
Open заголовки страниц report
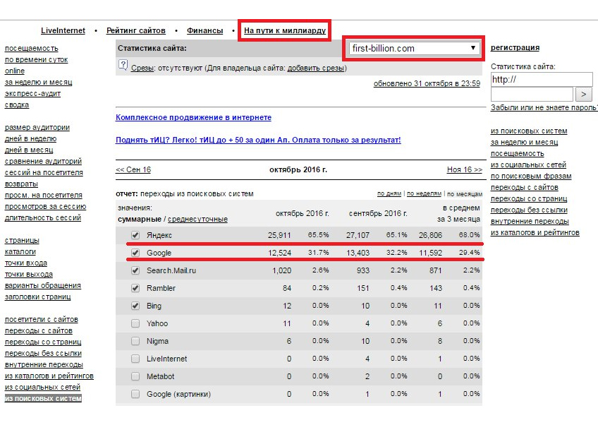38,297
